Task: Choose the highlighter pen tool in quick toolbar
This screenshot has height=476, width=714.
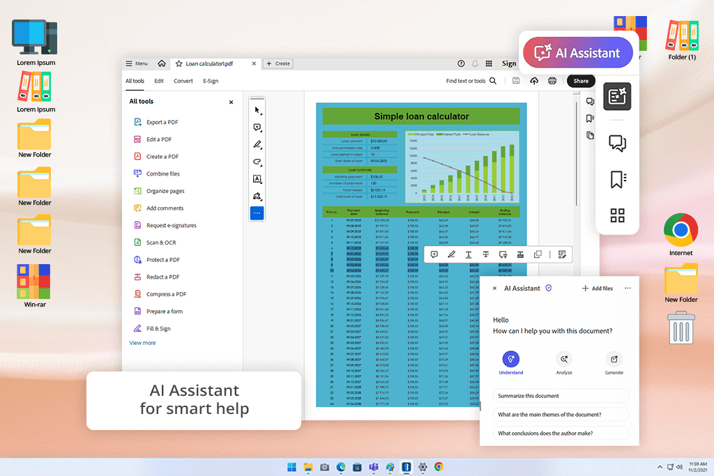Action: click(x=257, y=145)
